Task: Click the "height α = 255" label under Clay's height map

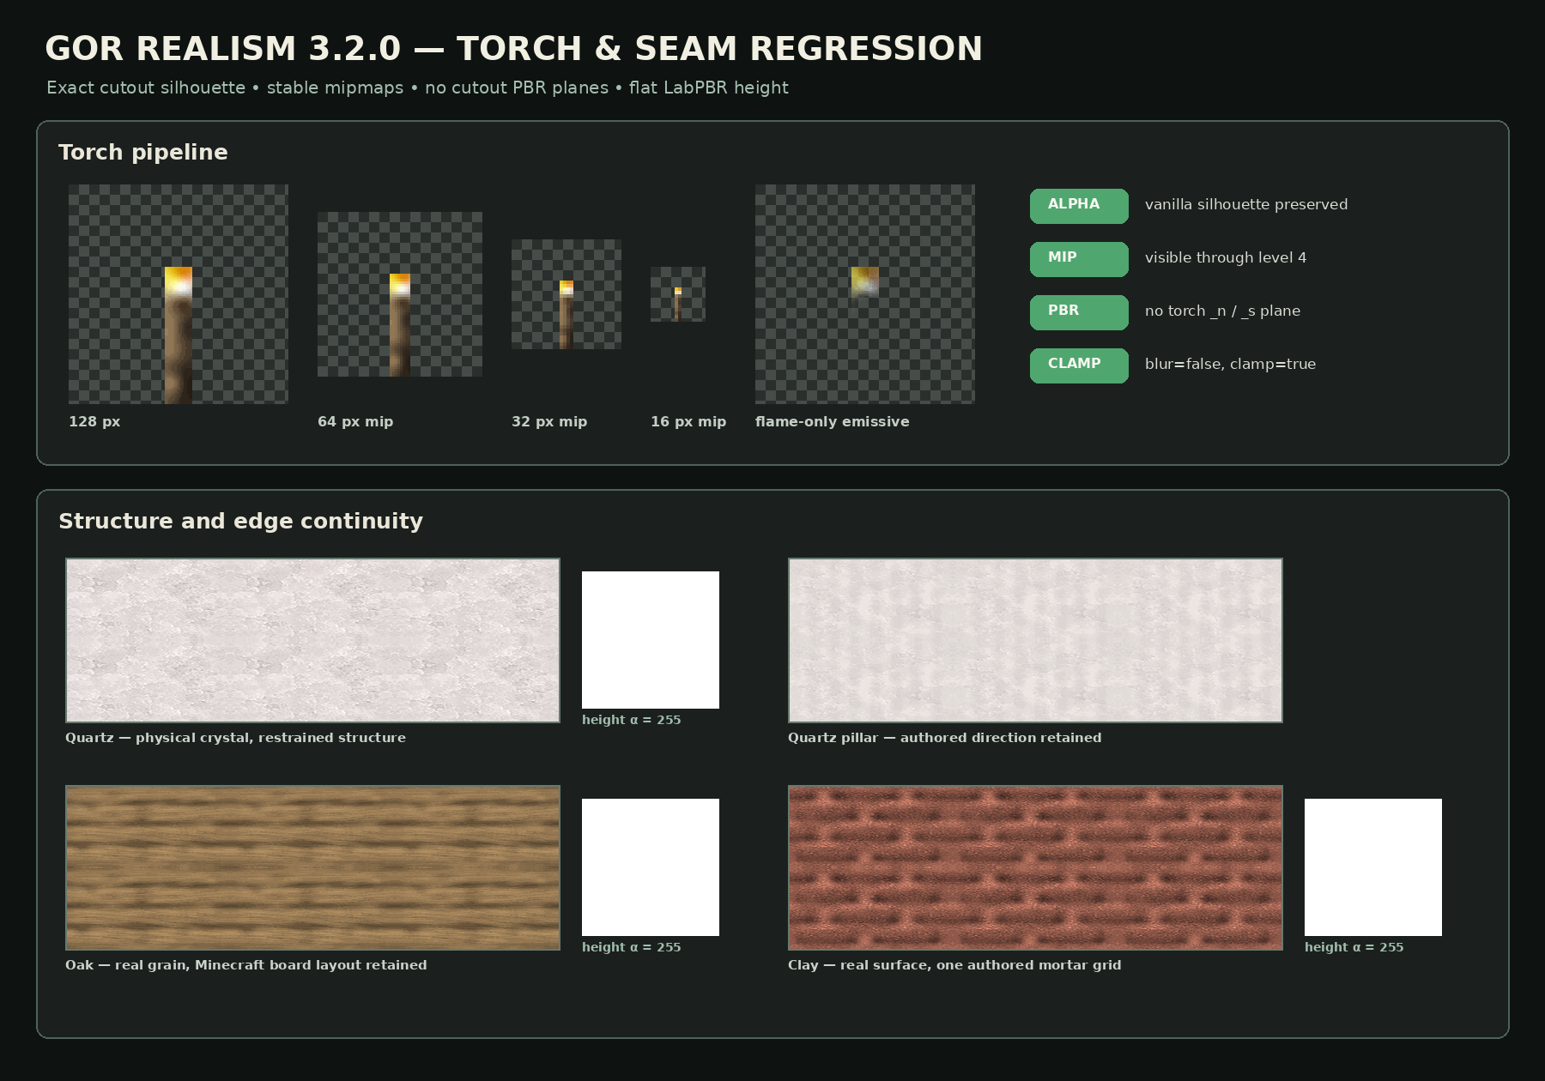Action: 1354,947
